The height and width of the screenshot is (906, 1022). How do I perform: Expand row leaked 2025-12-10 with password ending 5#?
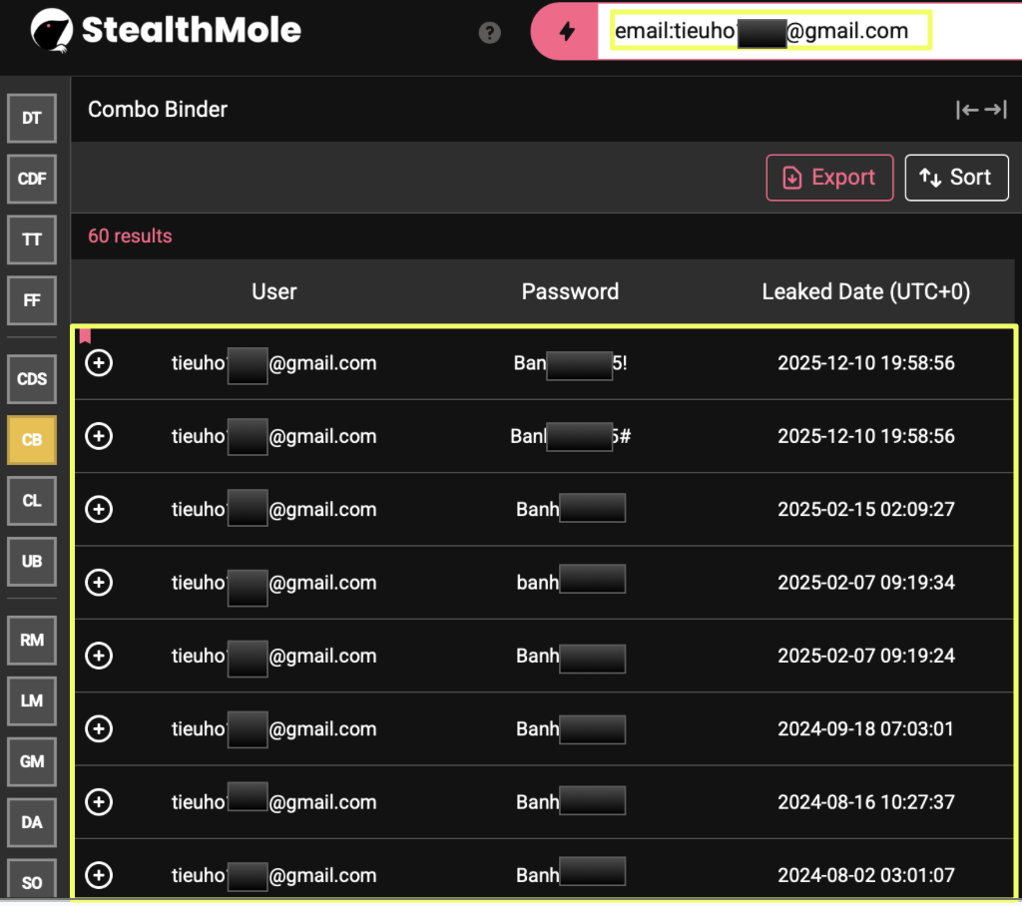pyautogui.click(x=99, y=435)
